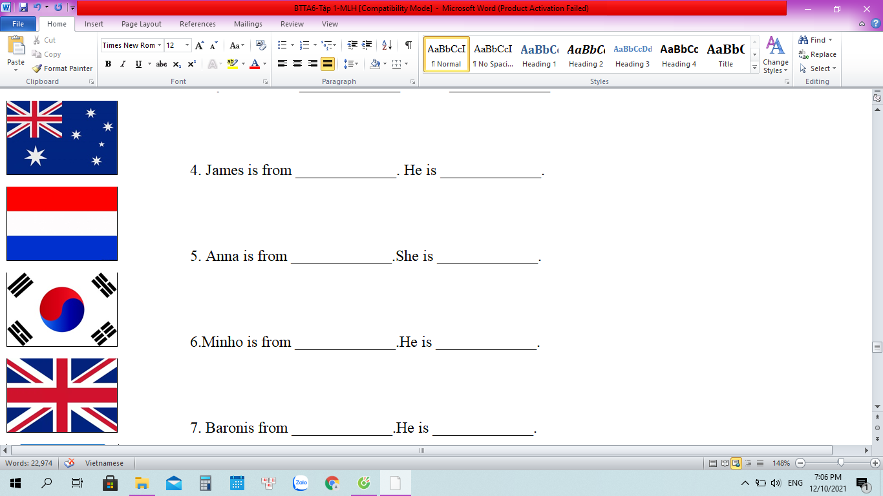Screen dimensions: 883x496
Task: Switch to References tab
Action: click(x=198, y=24)
